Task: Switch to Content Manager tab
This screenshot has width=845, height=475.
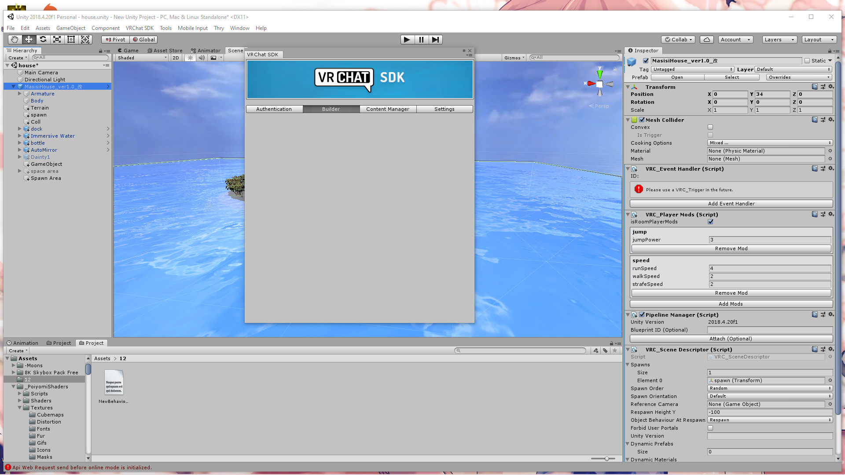Action: pyautogui.click(x=388, y=109)
